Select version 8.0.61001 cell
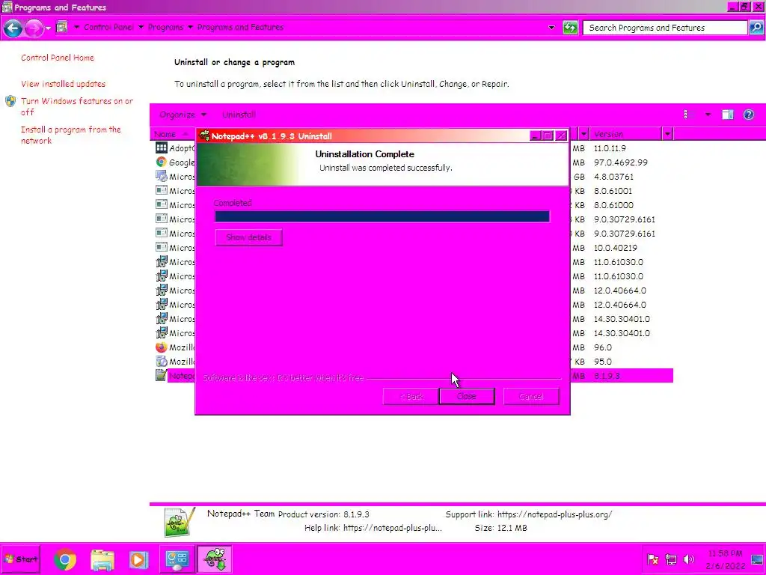Viewport: 766px width, 575px height. tap(613, 191)
